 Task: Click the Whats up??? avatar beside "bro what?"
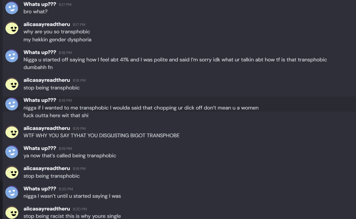click(12, 8)
